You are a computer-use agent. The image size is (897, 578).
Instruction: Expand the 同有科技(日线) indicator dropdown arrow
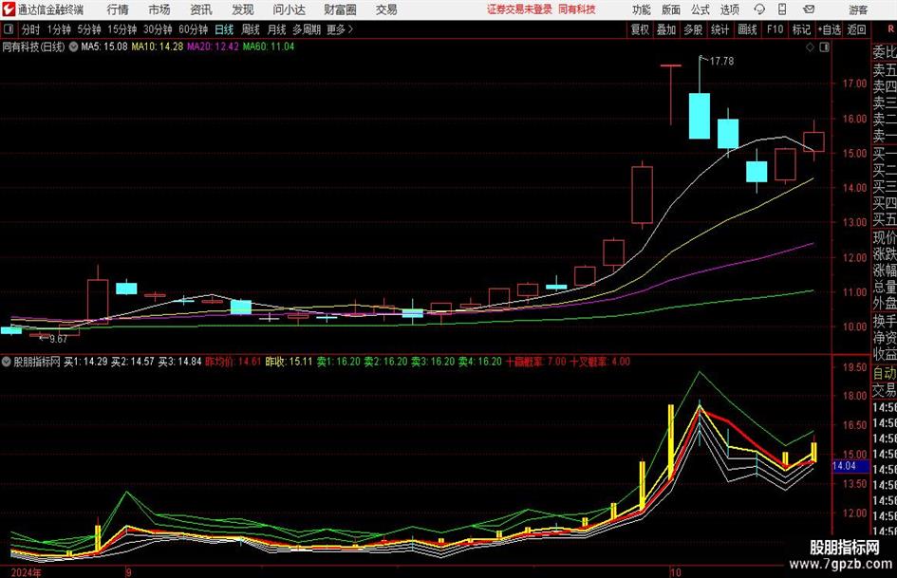(x=73, y=47)
